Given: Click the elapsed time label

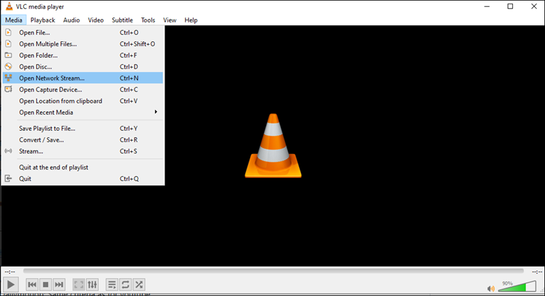Looking at the screenshot, I should pyautogui.click(x=10, y=272).
